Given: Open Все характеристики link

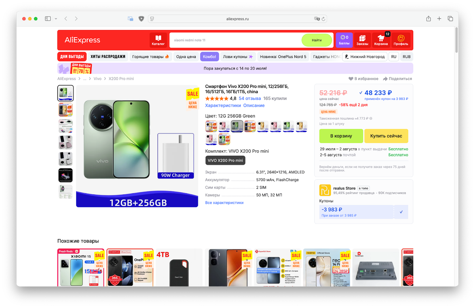Looking at the screenshot, I should click(x=224, y=203).
